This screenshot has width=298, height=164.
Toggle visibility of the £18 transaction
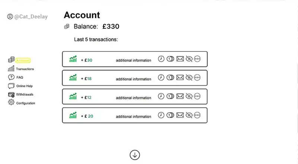[x=189, y=78]
